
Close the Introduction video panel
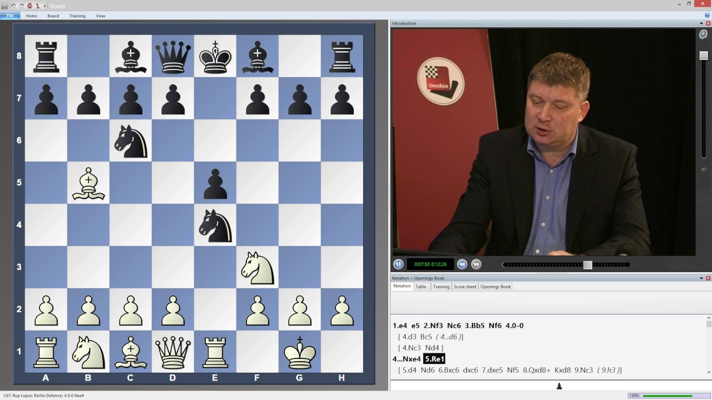click(708, 23)
